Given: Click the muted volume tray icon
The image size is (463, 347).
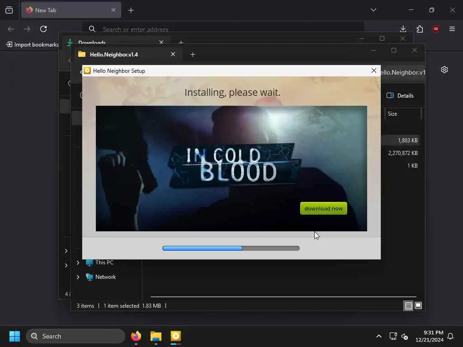Looking at the screenshot, I should pos(405,336).
